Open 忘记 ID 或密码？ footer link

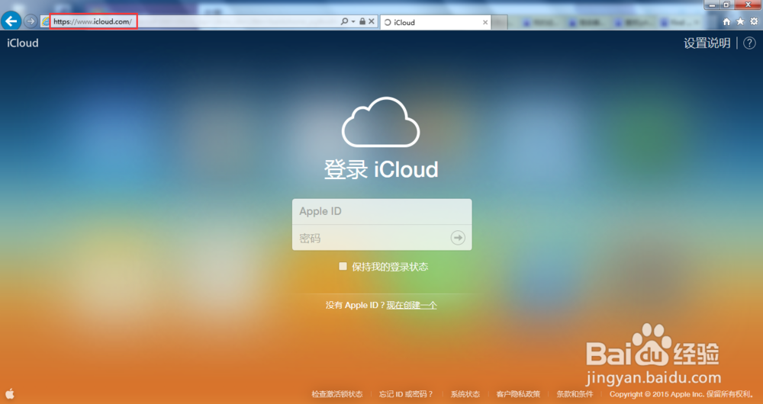pyautogui.click(x=407, y=394)
